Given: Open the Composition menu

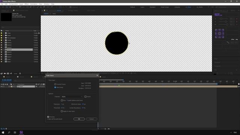Looking at the screenshot, I should [13, 4].
